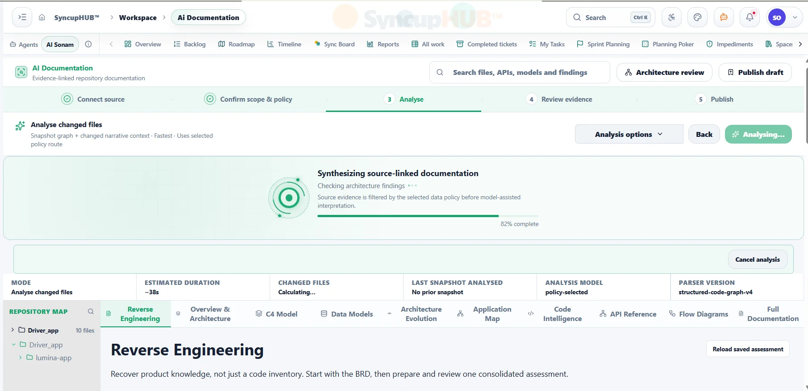
Task: Open the Reports tab
Action: pyautogui.click(x=383, y=44)
